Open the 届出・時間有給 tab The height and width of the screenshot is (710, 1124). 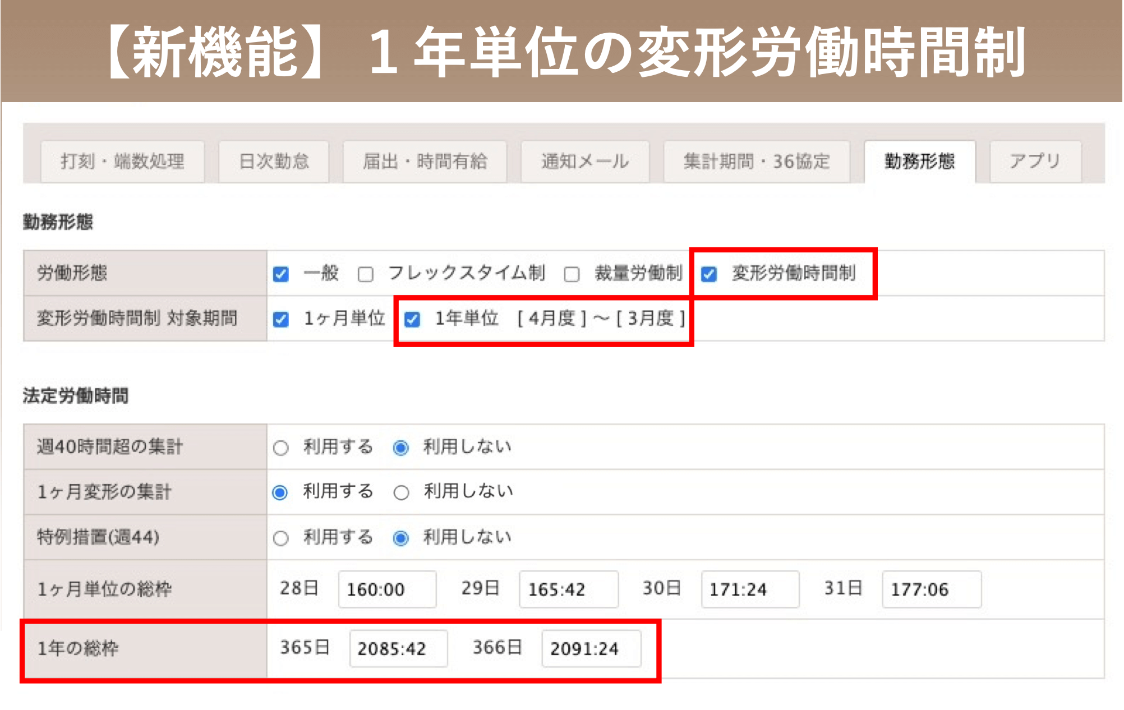click(425, 162)
